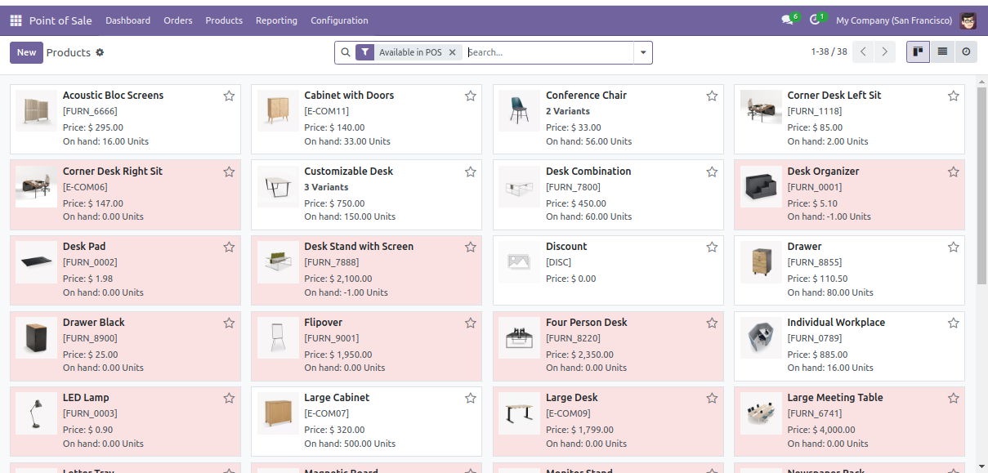Star the Individual Workplace card

(954, 323)
